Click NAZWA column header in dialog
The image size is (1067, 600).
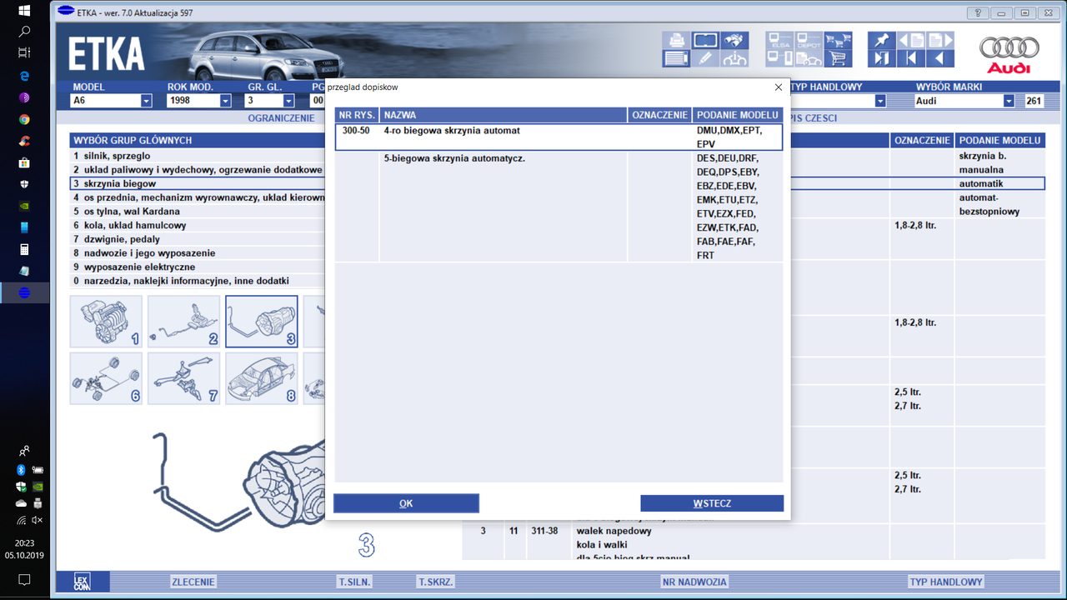(x=503, y=115)
